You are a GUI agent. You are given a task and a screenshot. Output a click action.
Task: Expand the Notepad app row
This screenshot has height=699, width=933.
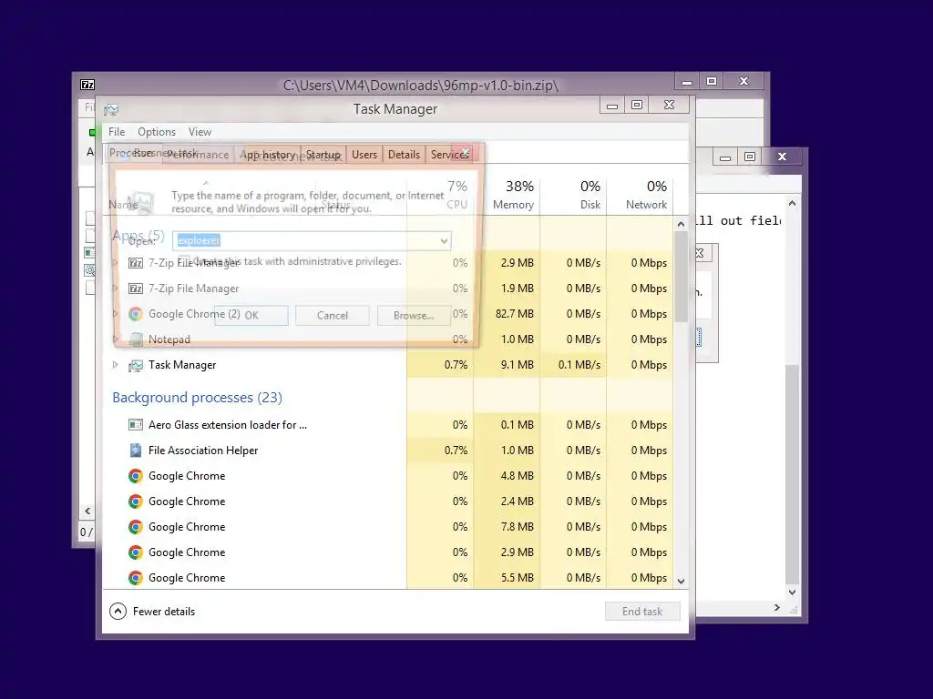coord(116,339)
